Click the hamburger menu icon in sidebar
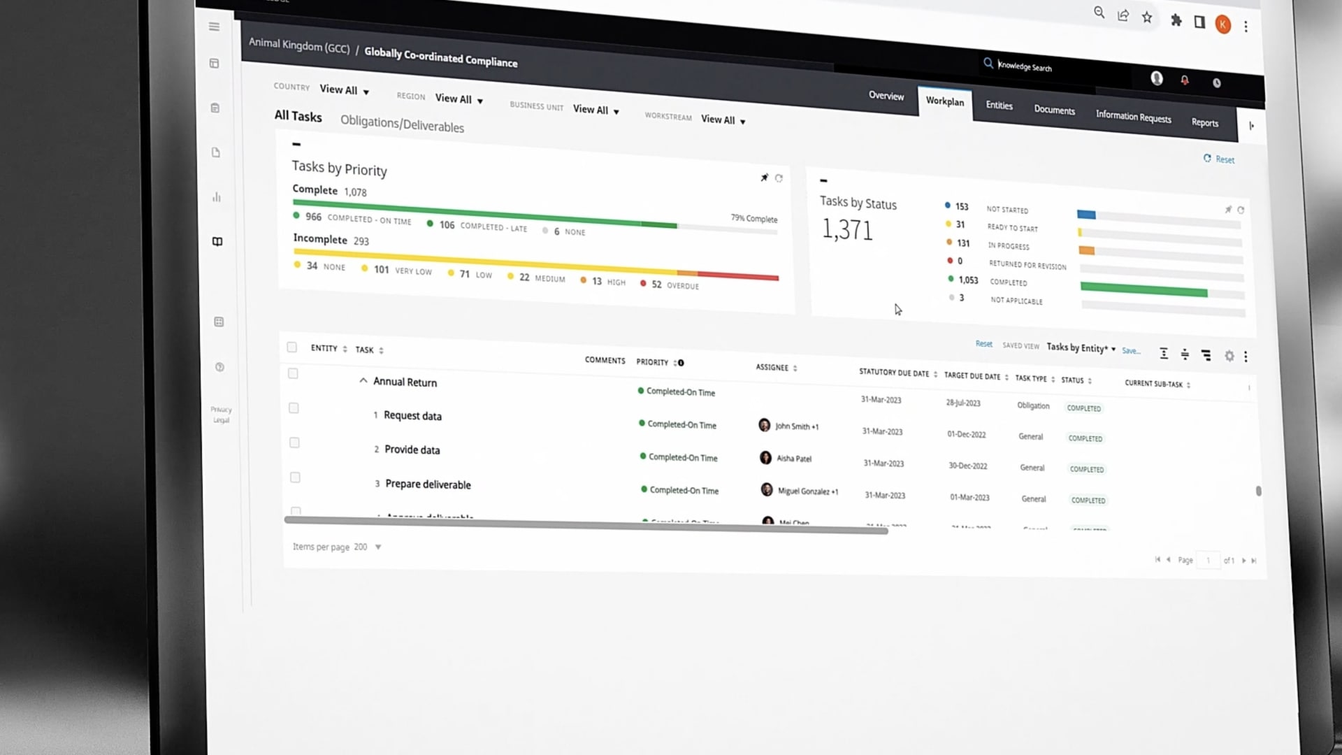This screenshot has width=1342, height=755. pyautogui.click(x=214, y=27)
